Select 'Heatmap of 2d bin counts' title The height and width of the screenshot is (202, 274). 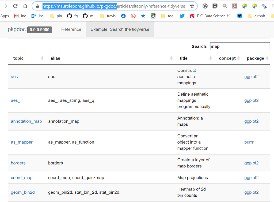pos(192,192)
